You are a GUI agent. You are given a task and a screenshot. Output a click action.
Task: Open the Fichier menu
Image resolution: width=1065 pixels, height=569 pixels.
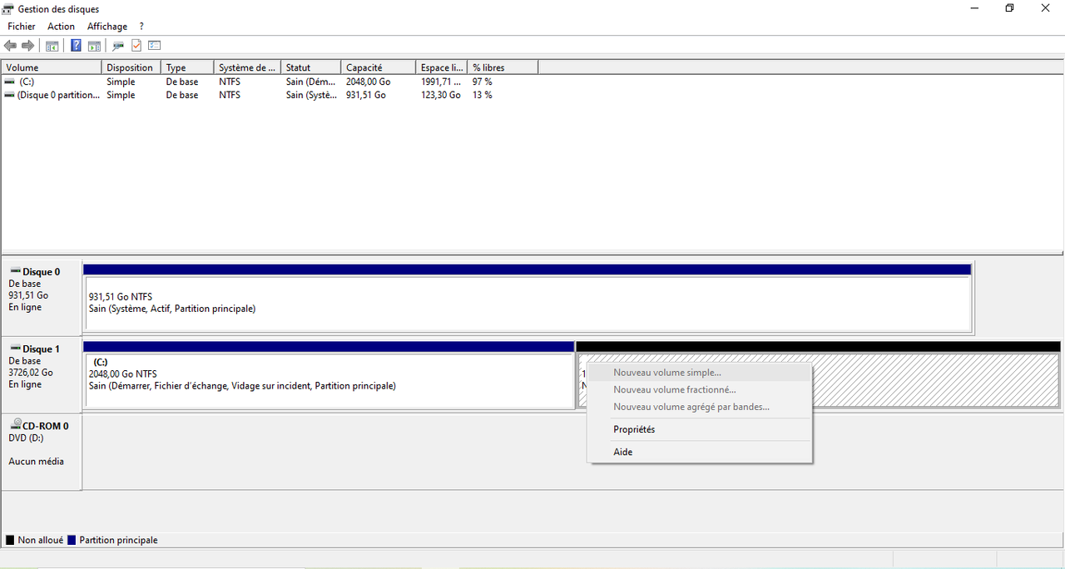(x=22, y=27)
